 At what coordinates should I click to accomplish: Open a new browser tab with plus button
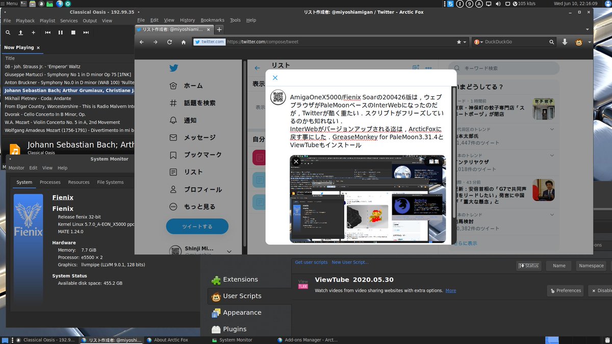click(x=219, y=29)
